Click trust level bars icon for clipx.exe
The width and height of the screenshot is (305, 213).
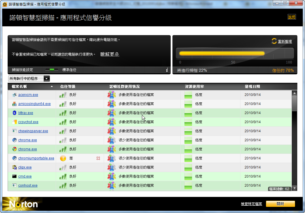pos(63,167)
